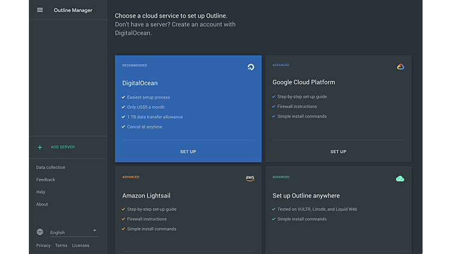This screenshot has height=254, width=452.
Task: Click SET UP on Google Cloud Platform card
Action: pos(338,151)
